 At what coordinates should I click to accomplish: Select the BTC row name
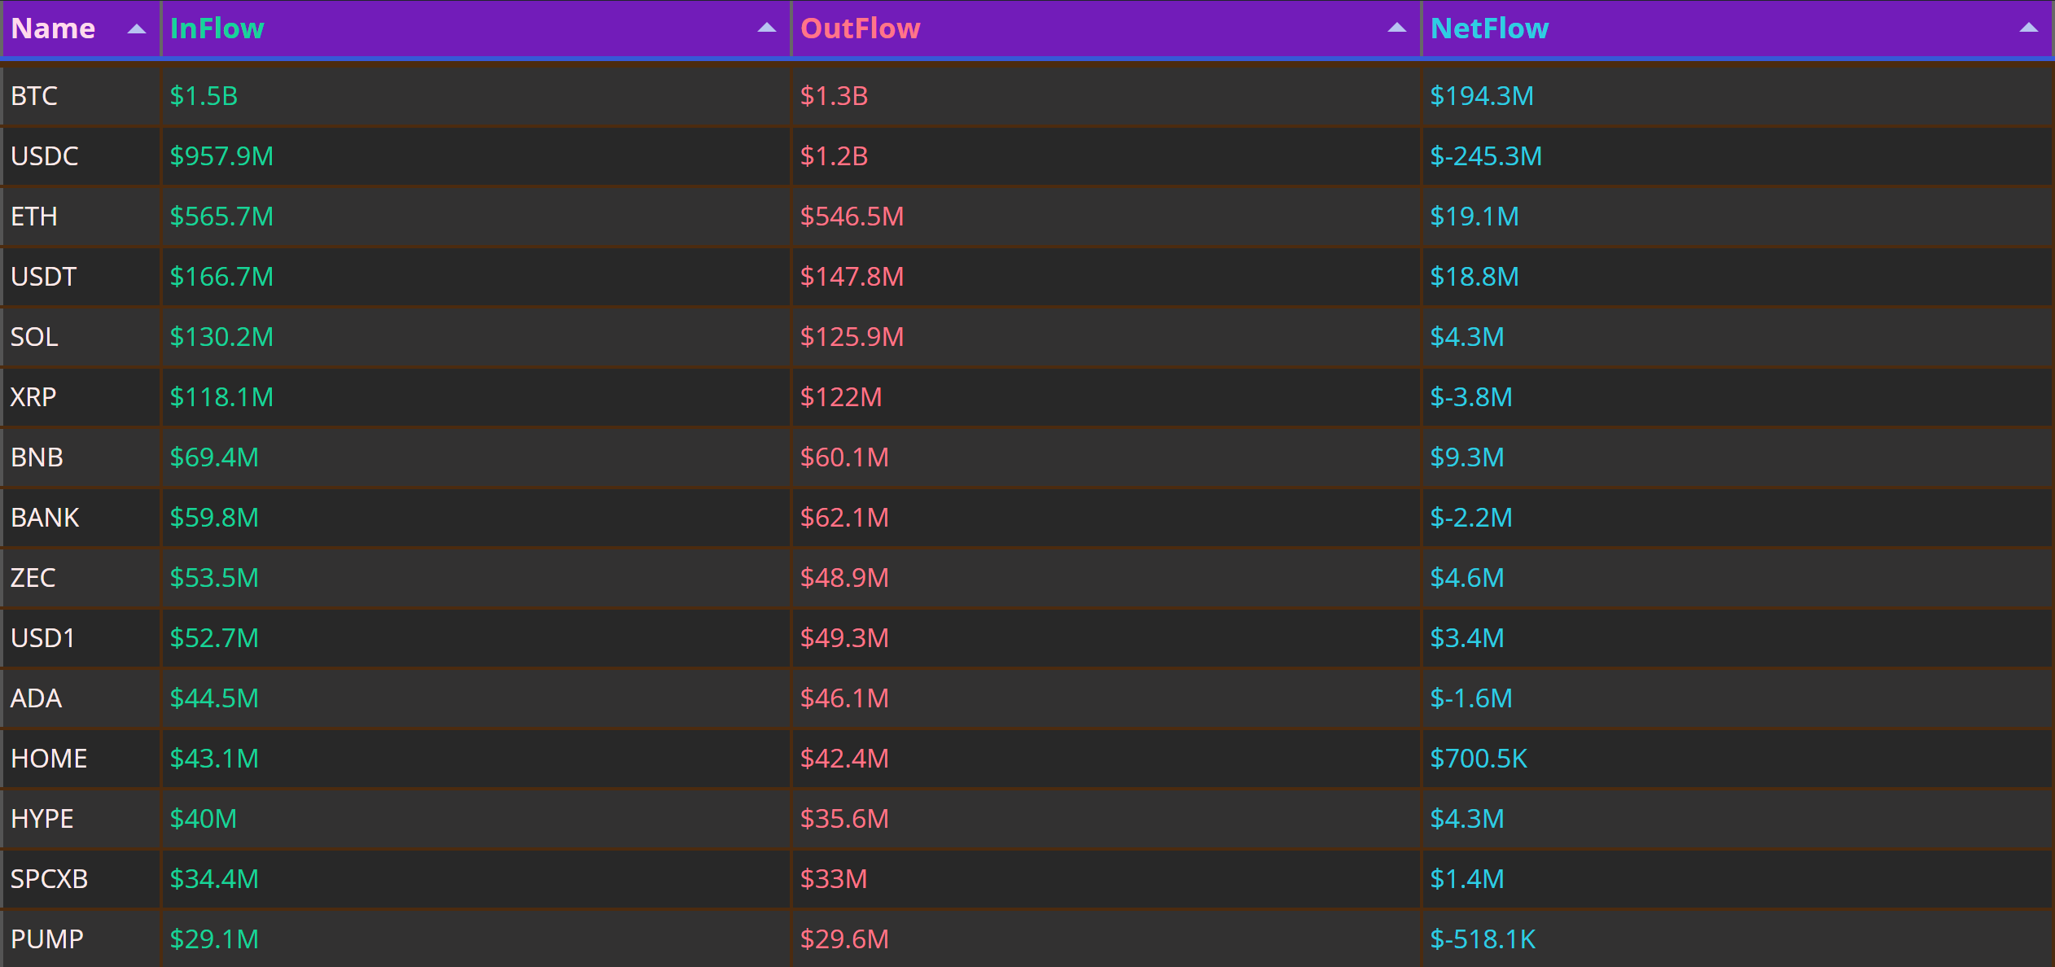click(34, 96)
